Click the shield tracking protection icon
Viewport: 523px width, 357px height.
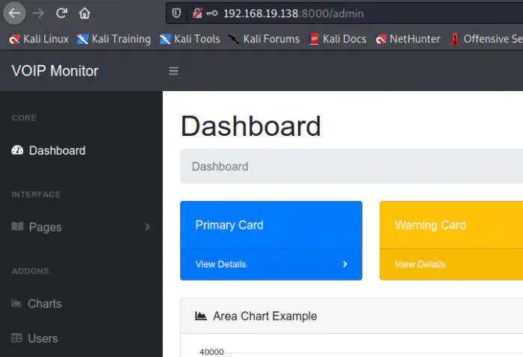(x=176, y=13)
